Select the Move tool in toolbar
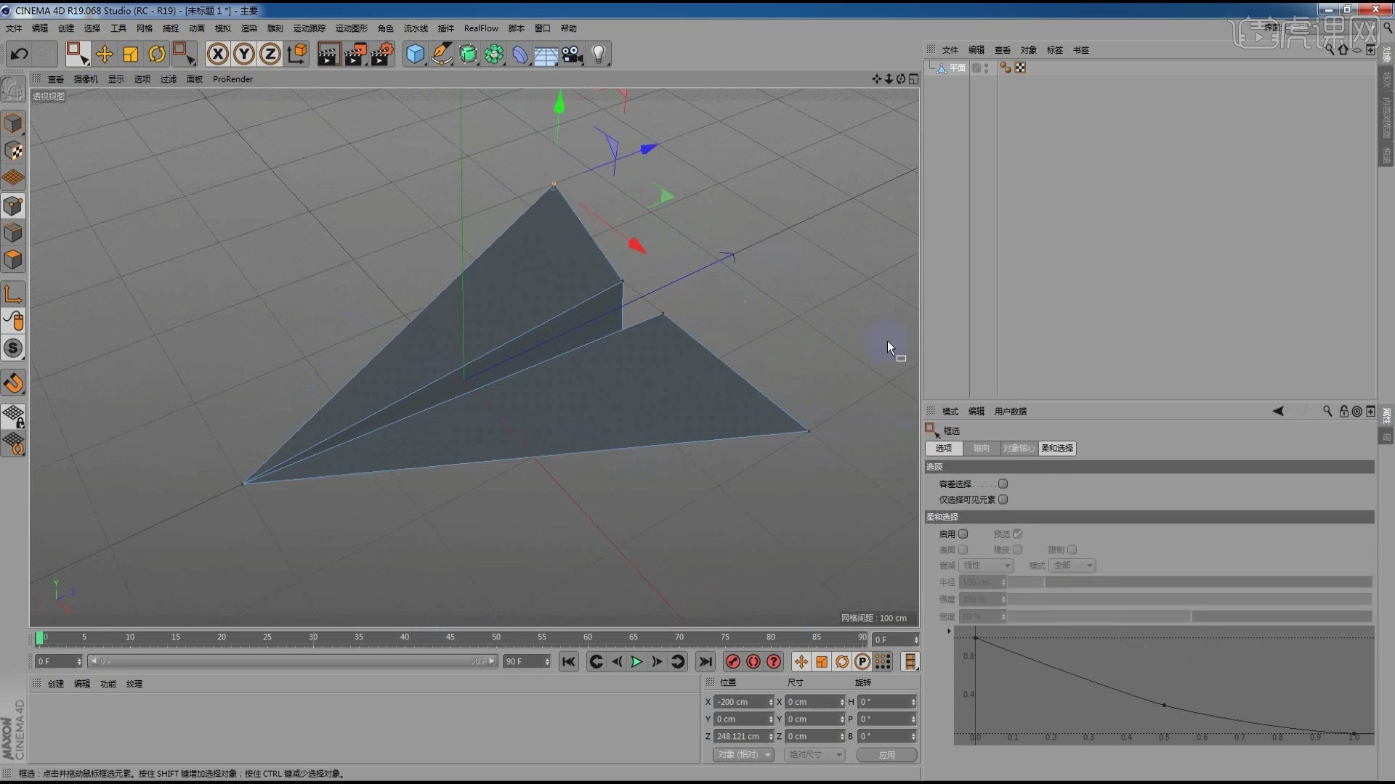The height and width of the screenshot is (784, 1395). 105,54
